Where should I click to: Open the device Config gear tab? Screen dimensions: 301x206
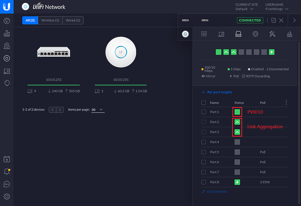point(255,34)
